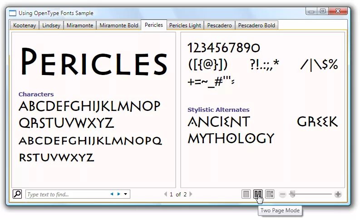Click the large 'Pericles' title text
This screenshot has width=360, height=220.
pyautogui.click(x=94, y=62)
